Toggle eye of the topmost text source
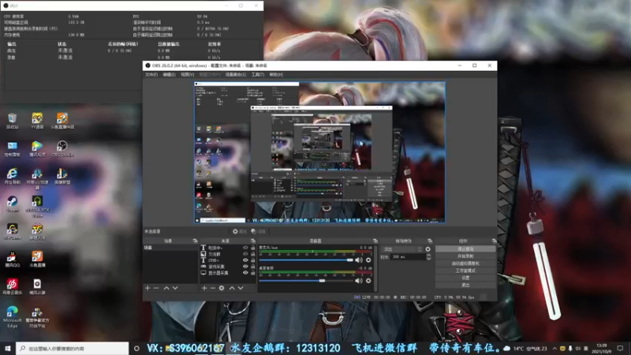This screenshot has height=355, width=631. pyautogui.click(x=245, y=248)
